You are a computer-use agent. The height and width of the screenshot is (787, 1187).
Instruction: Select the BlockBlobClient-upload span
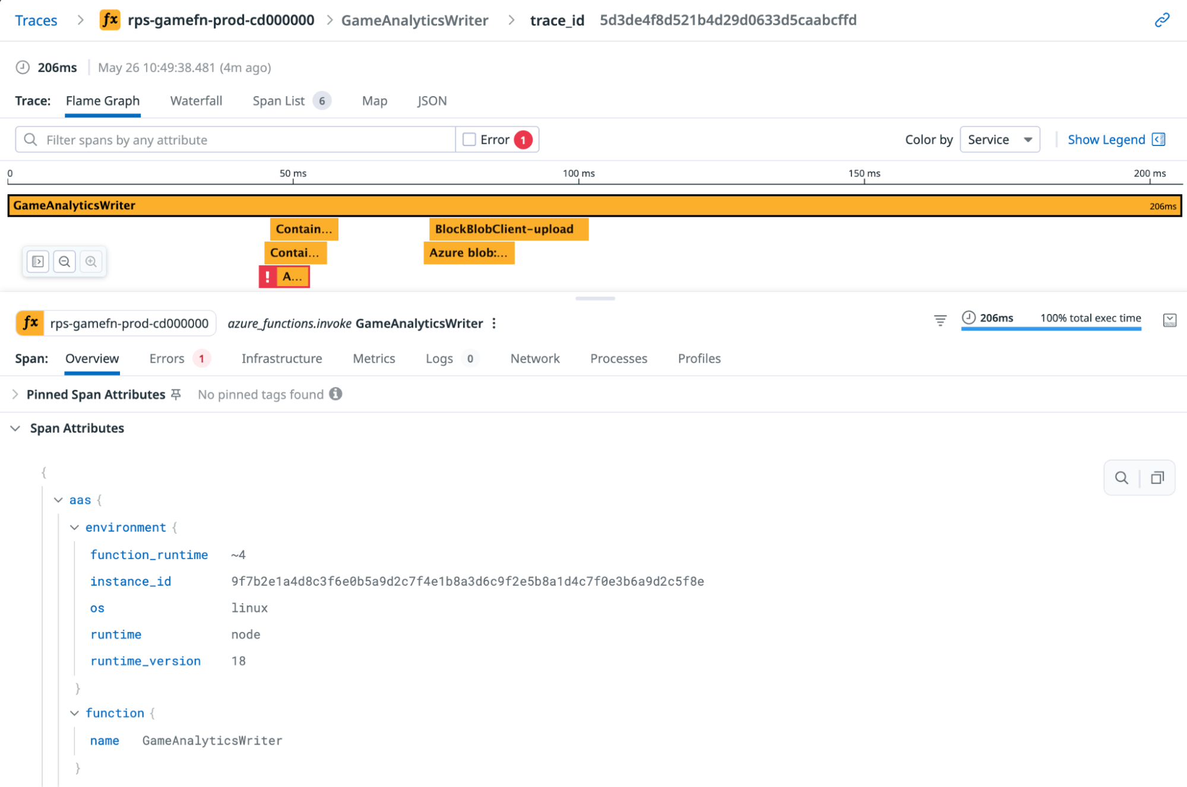509,229
